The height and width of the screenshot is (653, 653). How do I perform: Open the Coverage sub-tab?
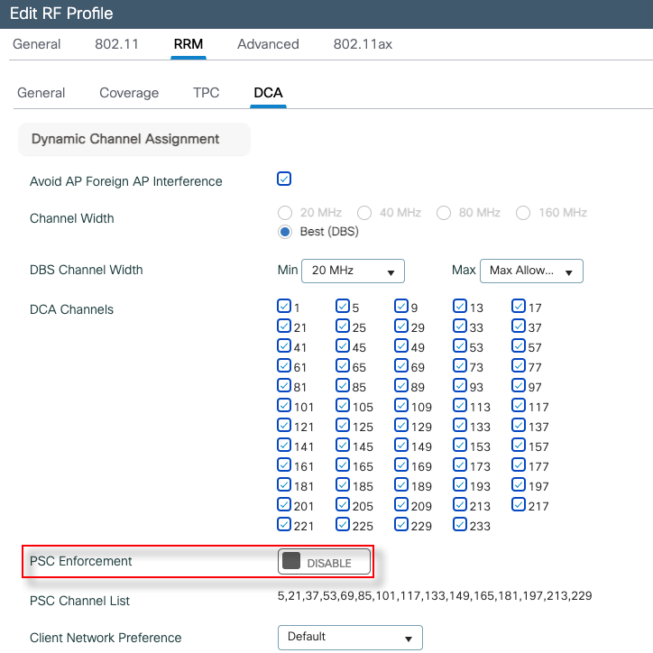[129, 93]
